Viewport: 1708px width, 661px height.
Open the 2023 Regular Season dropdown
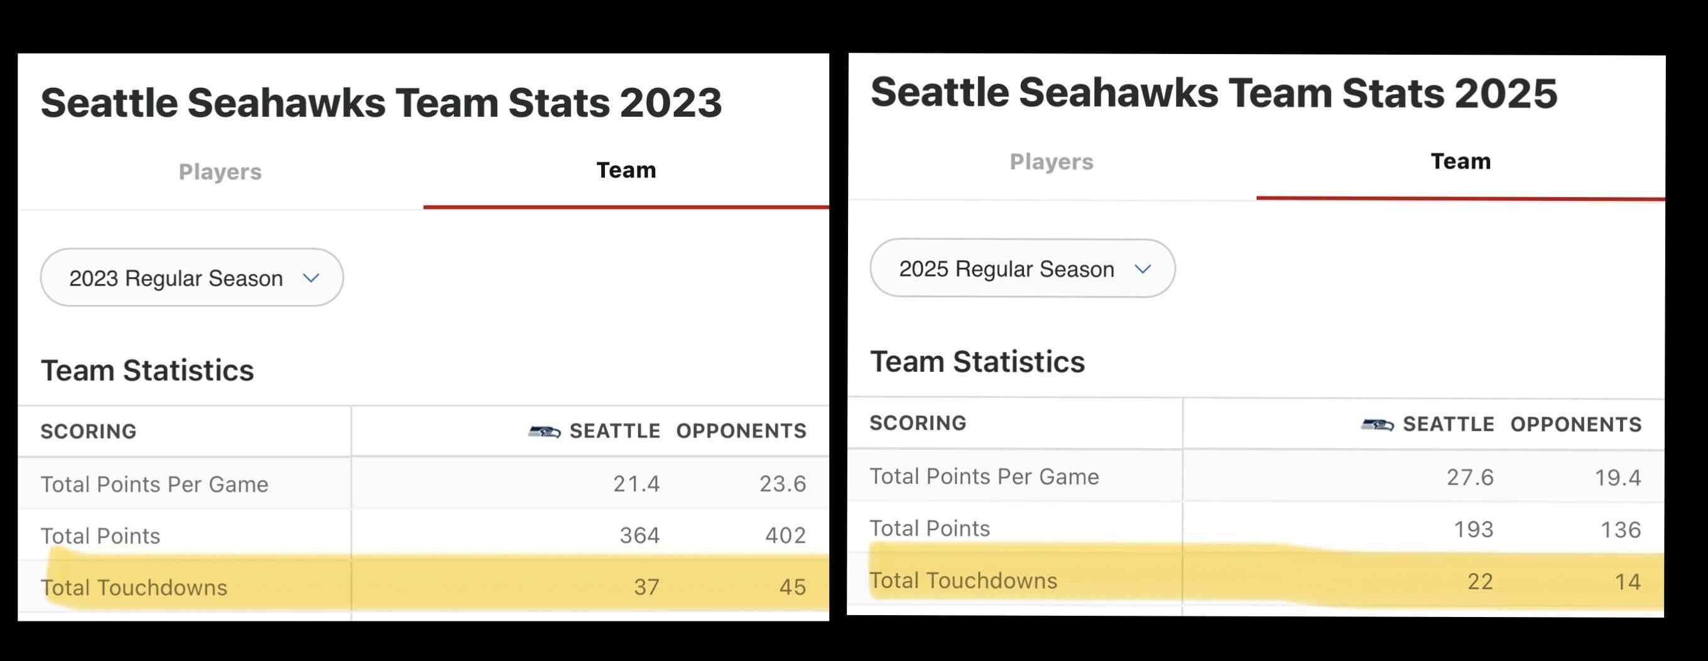[192, 278]
